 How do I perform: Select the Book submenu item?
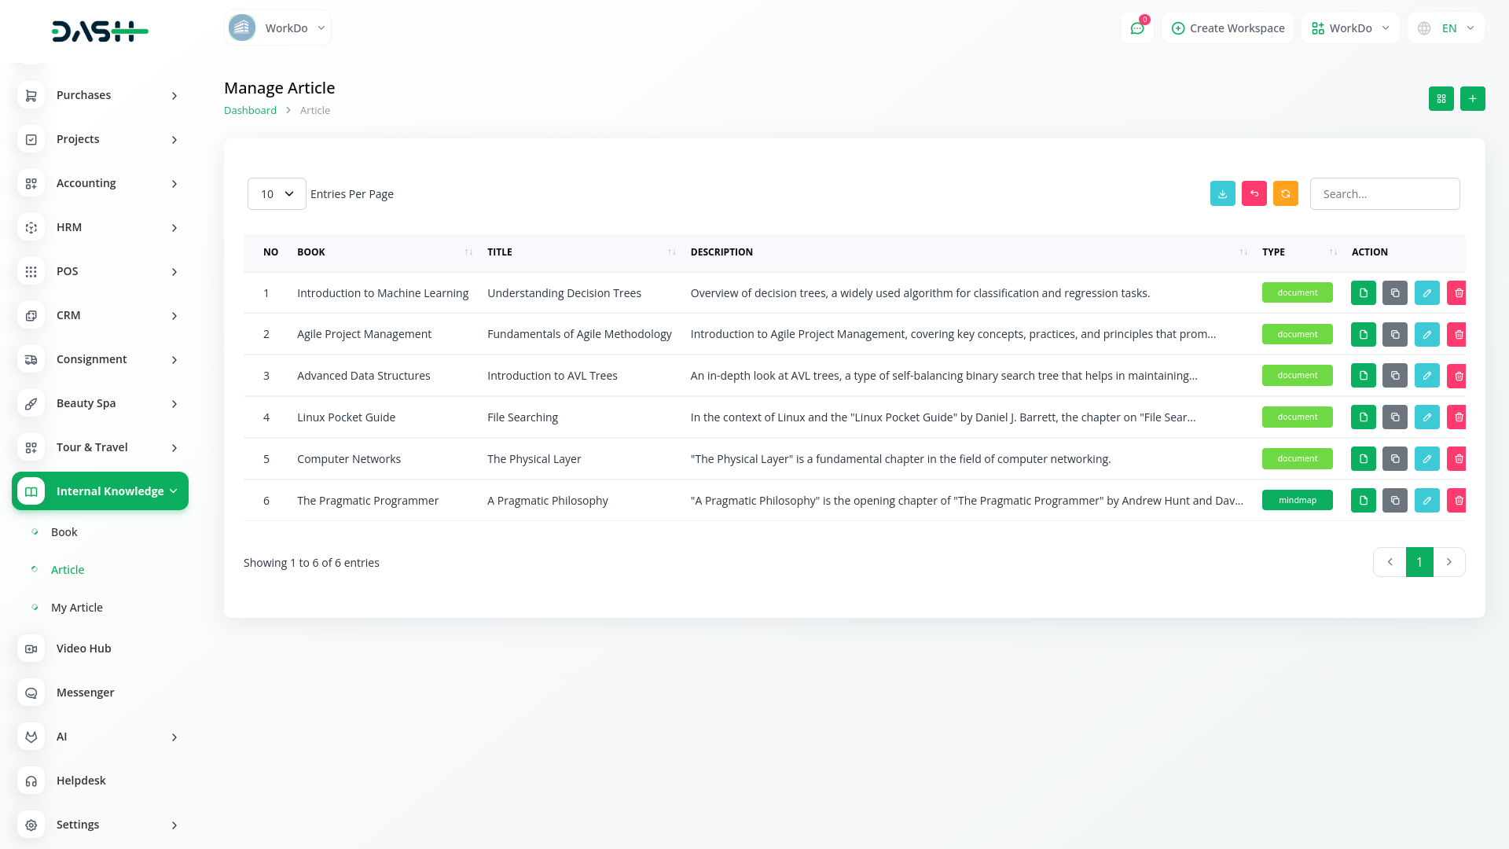pos(64,532)
